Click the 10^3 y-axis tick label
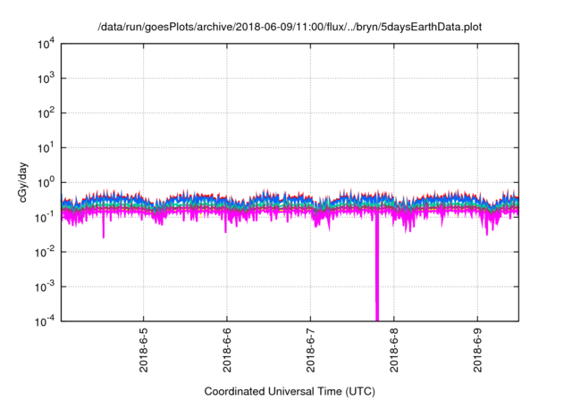The width and height of the screenshot is (572, 400). pyautogui.click(x=46, y=79)
